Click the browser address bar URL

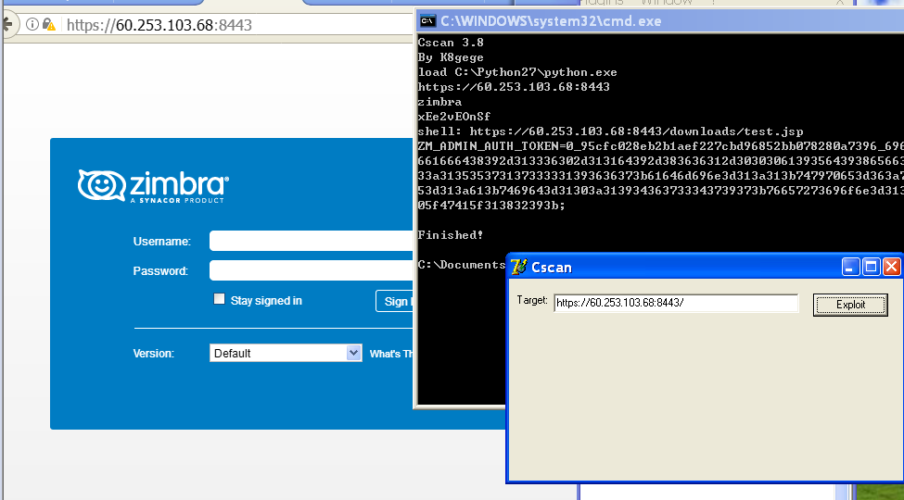pos(159,25)
